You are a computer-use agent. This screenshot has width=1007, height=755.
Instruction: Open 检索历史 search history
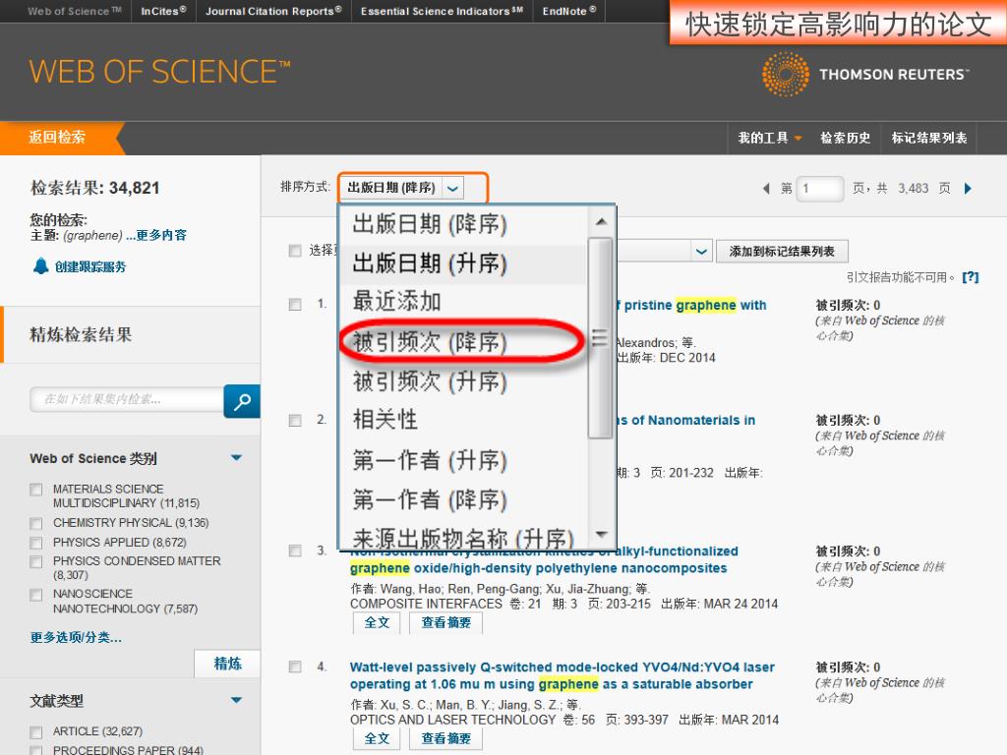845,138
